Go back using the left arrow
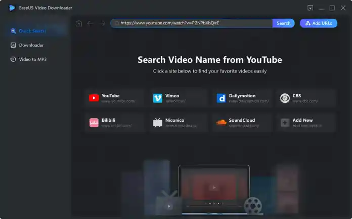 (x=91, y=23)
